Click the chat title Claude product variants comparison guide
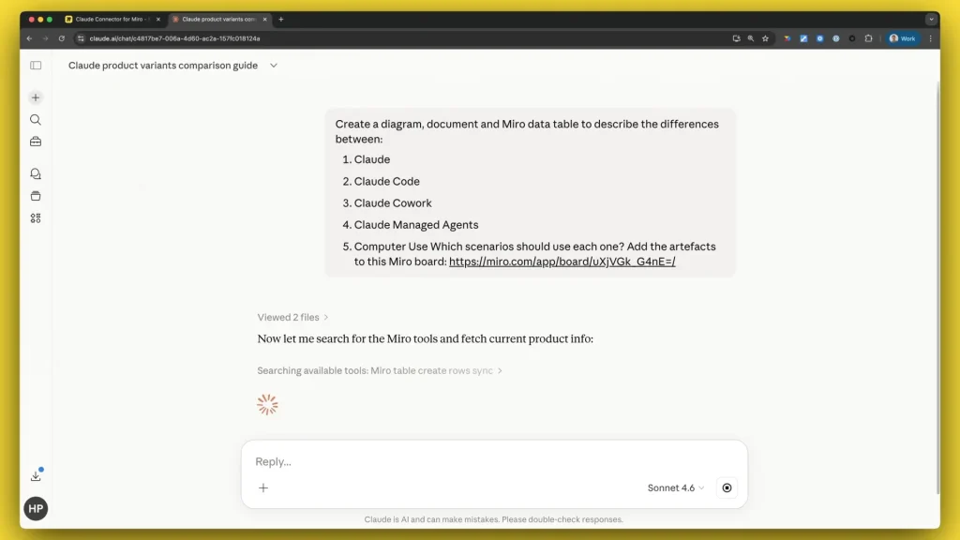Image resolution: width=960 pixels, height=540 pixels. (x=163, y=66)
